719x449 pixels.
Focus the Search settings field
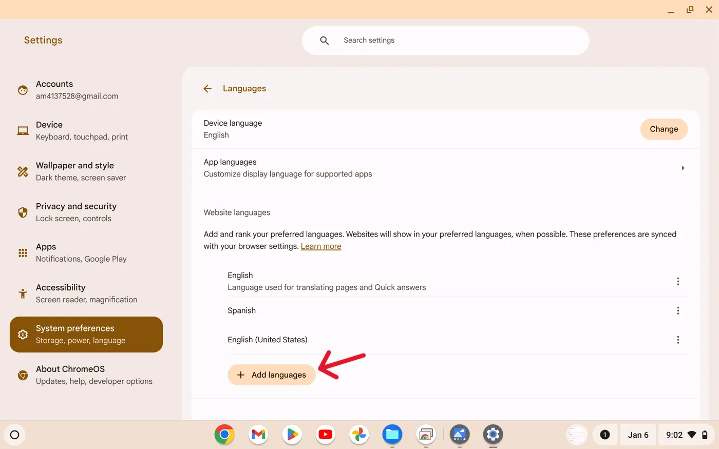[445, 41]
